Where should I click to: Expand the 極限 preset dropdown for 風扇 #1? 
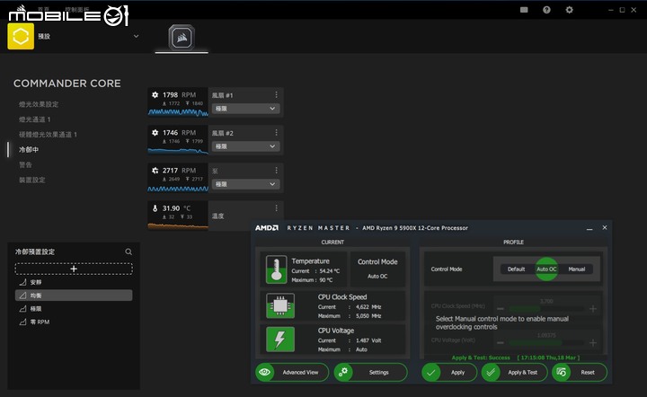pyautogui.click(x=246, y=109)
